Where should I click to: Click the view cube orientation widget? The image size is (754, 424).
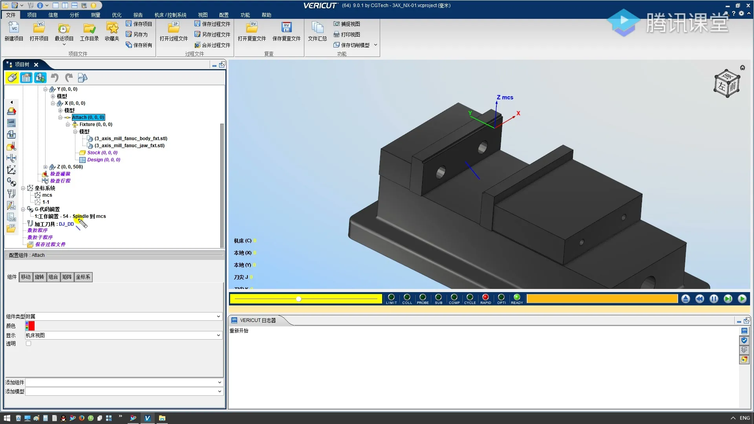click(x=727, y=84)
